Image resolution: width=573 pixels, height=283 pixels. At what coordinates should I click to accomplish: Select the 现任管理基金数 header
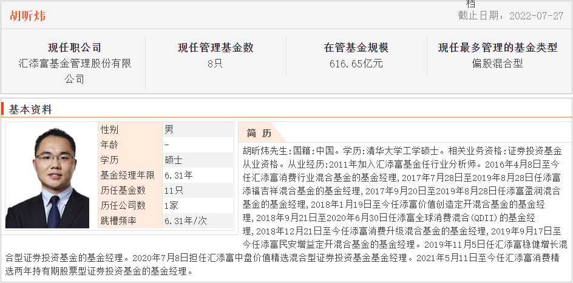tap(215, 47)
